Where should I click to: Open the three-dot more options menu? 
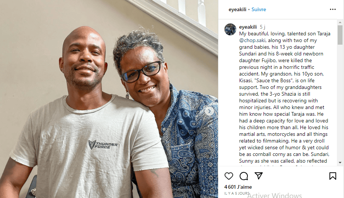tap(332, 9)
